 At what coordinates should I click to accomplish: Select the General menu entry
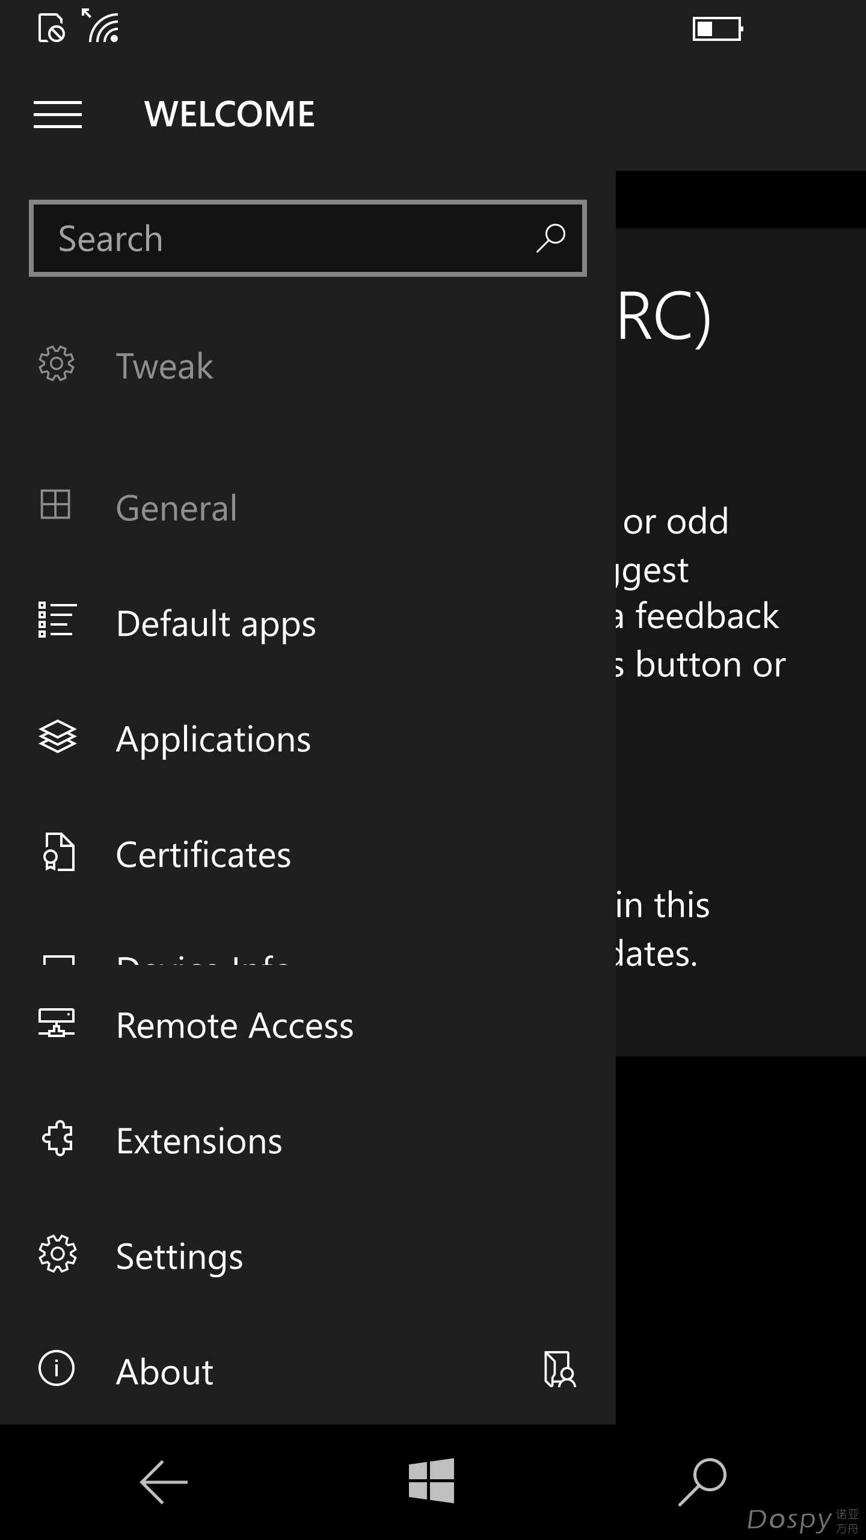(176, 508)
